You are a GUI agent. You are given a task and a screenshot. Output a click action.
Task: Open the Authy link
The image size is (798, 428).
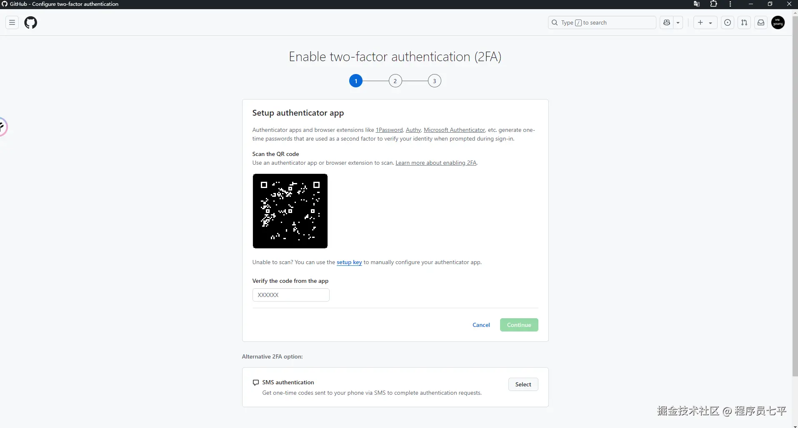pyautogui.click(x=413, y=130)
